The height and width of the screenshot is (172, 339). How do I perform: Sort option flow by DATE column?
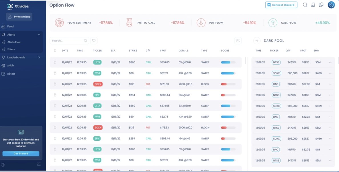(65, 51)
